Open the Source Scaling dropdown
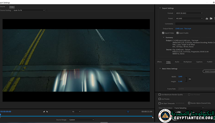 coord(29,10)
